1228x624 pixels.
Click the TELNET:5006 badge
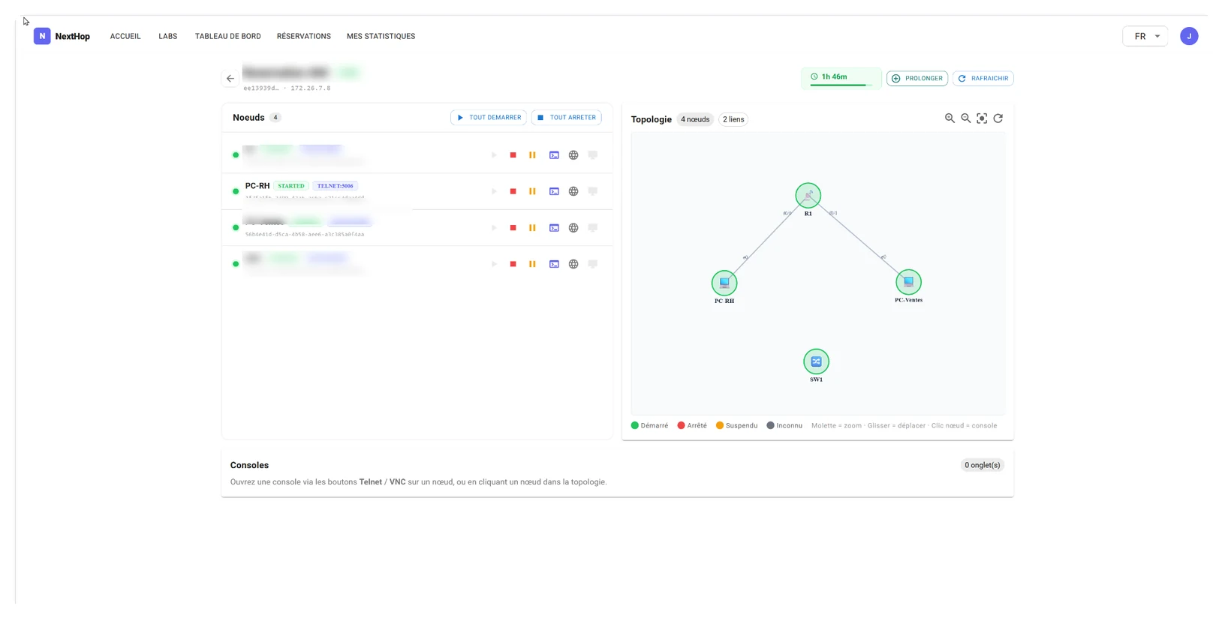point(336,186)
